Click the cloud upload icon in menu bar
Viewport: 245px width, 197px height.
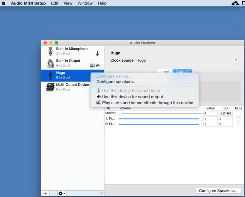coord(235,3)
